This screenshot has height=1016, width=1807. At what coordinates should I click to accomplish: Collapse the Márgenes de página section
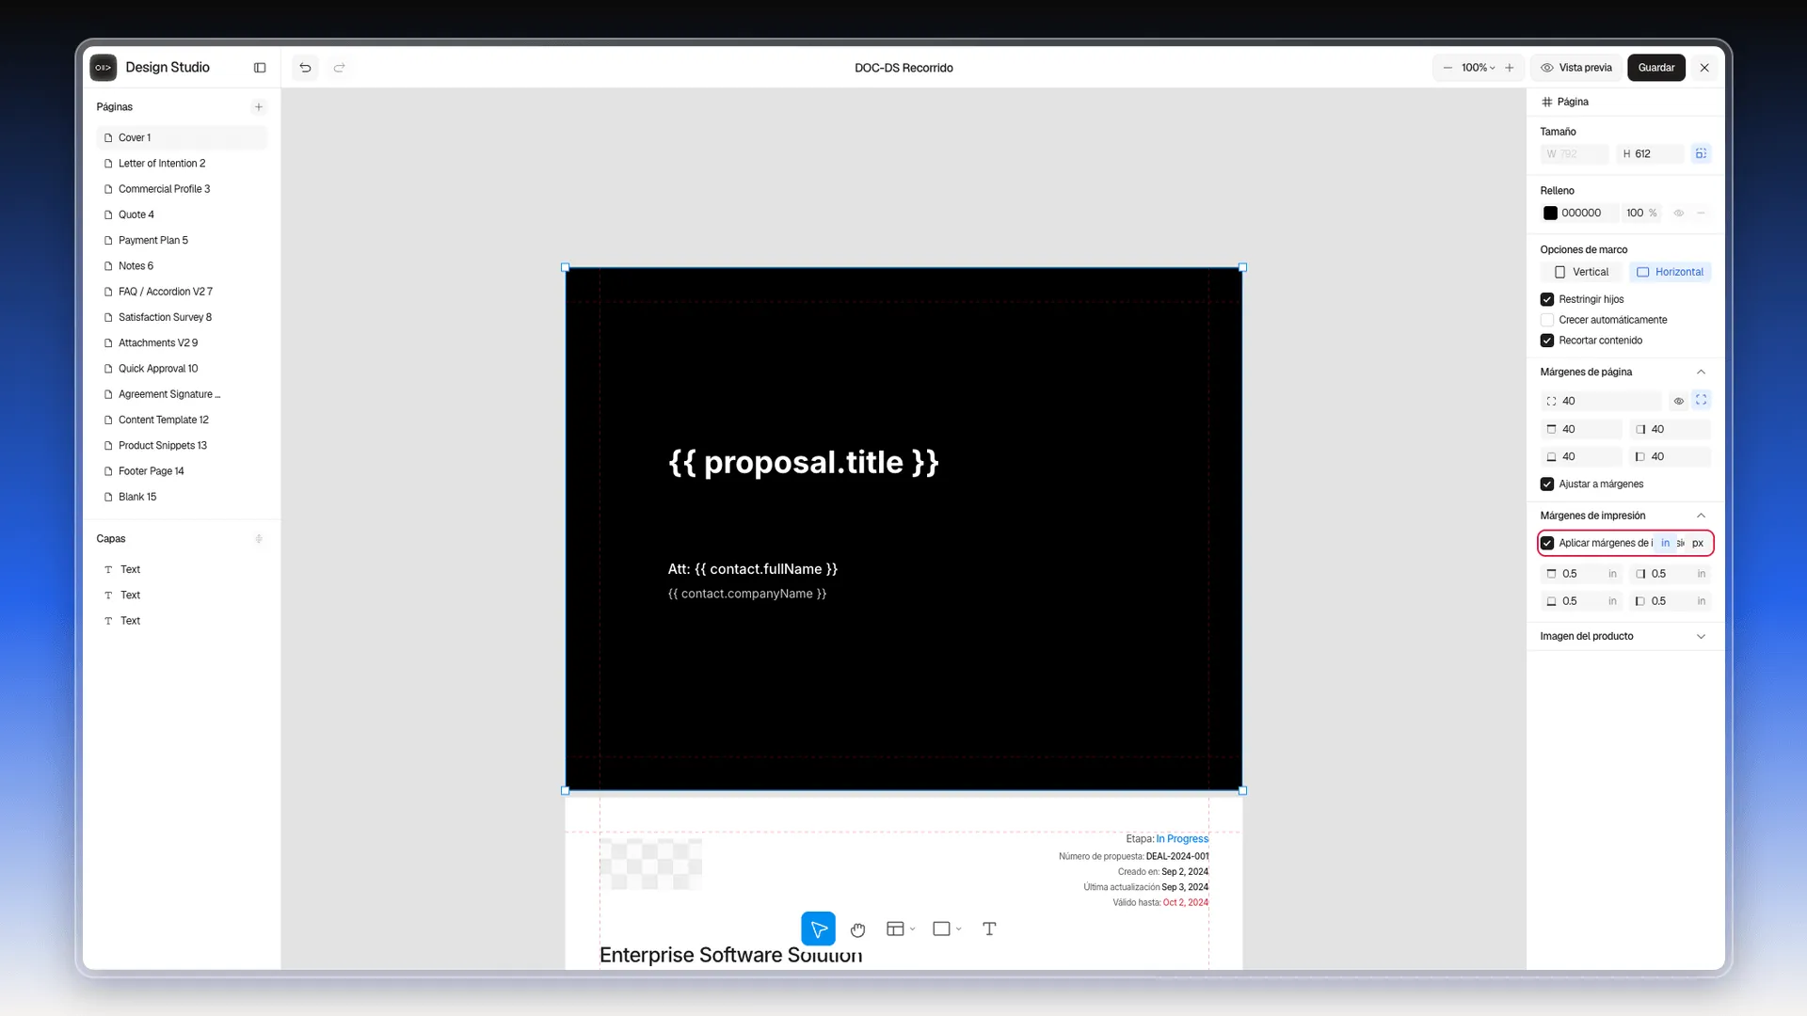click(1701, 372)
